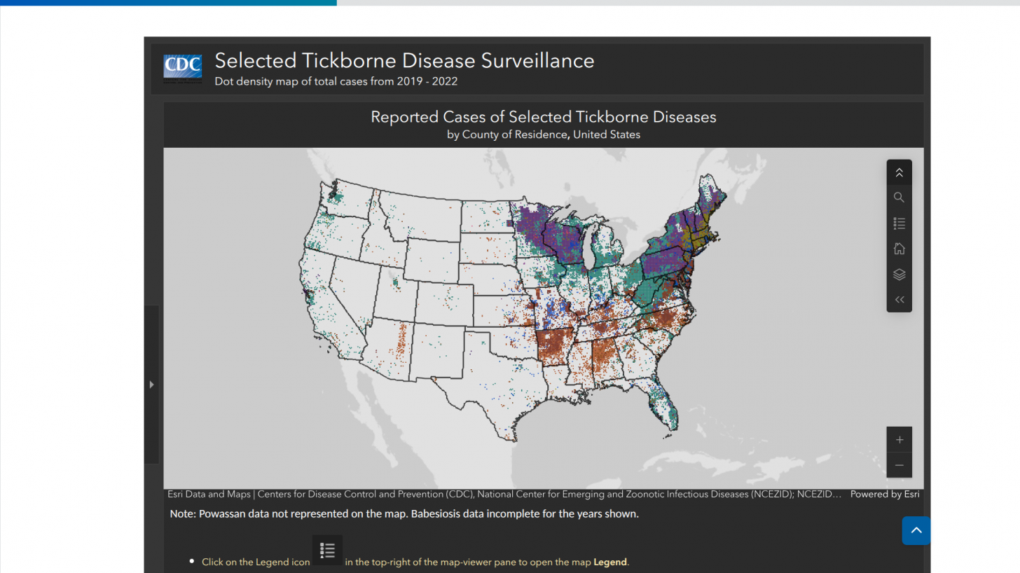Open the map Layers list
Viewport: 1020px width, 573px height.
point(899,275)
